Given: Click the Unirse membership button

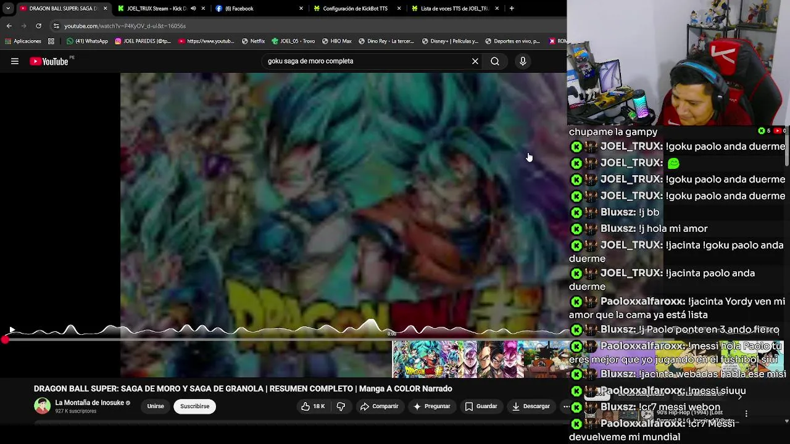Looking at the screenshot, I should [x=156, y=406].
